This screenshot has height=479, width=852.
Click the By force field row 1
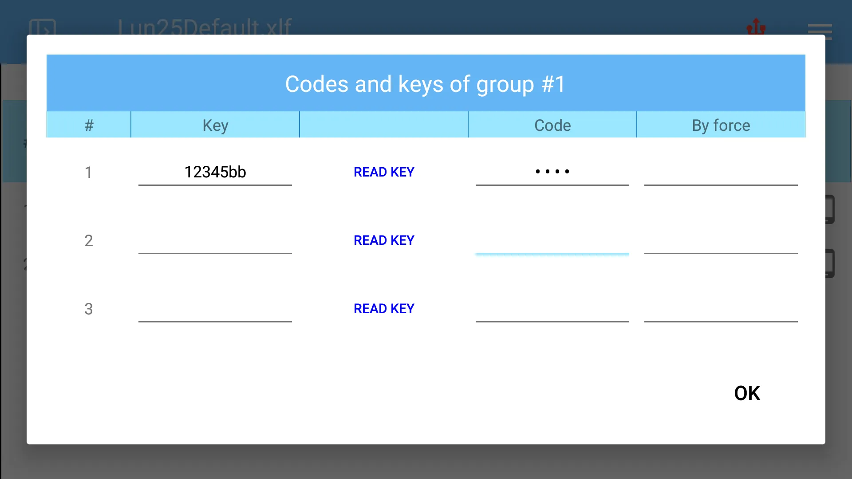(x=721, y=171)
